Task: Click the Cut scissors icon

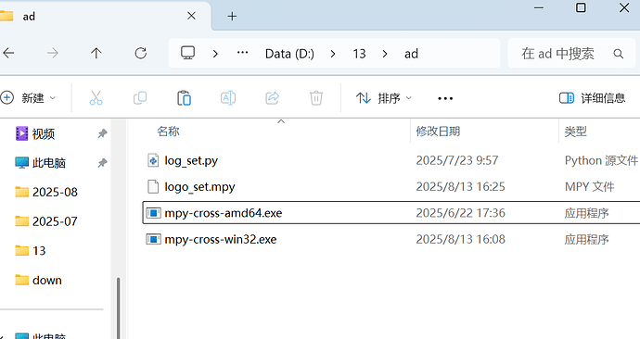Action: [x=96, y=98]
